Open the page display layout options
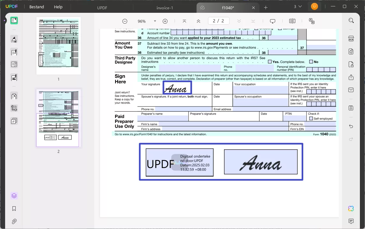Viewport: 365px width, 229px height. point(292,21)
